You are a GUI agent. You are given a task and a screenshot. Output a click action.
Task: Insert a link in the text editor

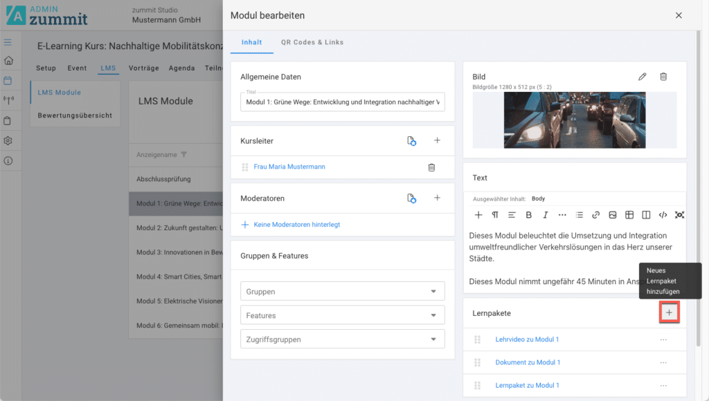[x=595, y=215]
